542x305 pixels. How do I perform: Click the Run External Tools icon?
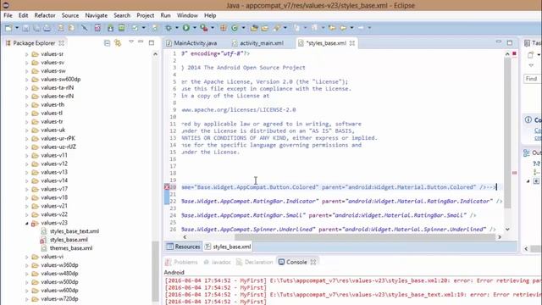204,28
